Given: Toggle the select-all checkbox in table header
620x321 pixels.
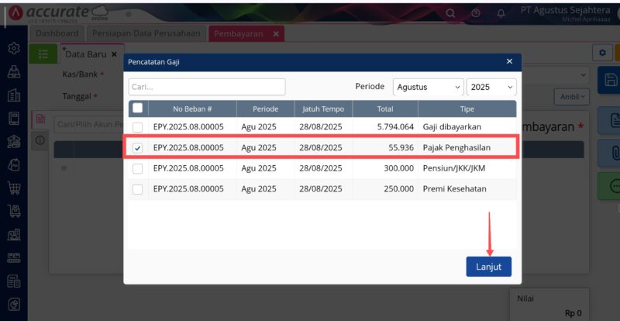Looking at the screenshot, I should click(x=137, y=109).
